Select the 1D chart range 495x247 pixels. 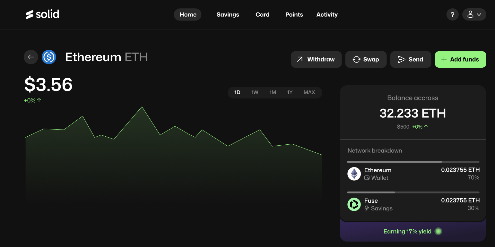237,92
